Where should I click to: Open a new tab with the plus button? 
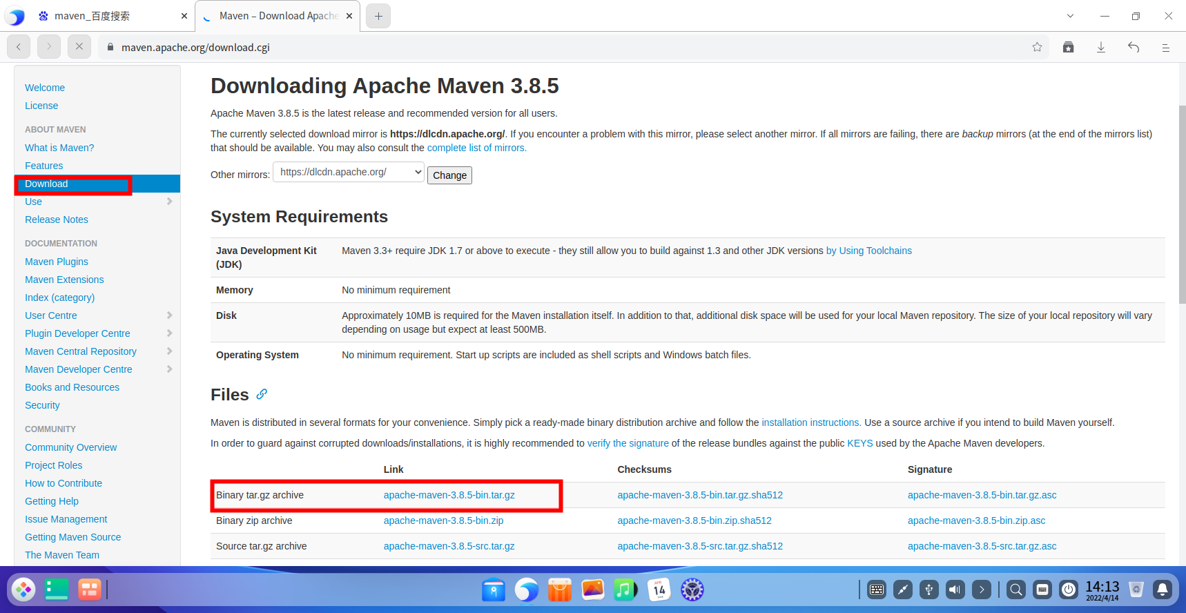tap(378, 16)
